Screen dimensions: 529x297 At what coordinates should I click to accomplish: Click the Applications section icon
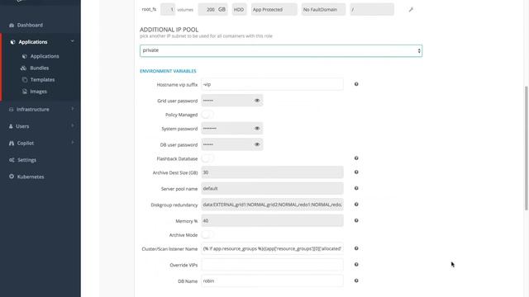(x=13, y=42)
